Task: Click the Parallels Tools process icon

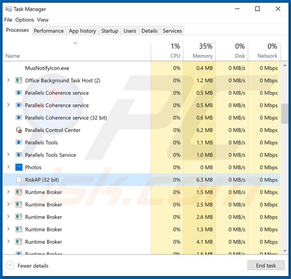Action: click(19, 142)
